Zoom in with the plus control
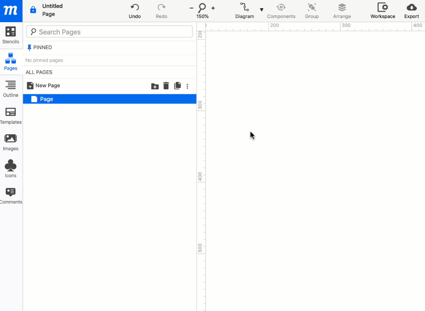The height and width of the screenshot is (311, 425). [x=213, y=8]
